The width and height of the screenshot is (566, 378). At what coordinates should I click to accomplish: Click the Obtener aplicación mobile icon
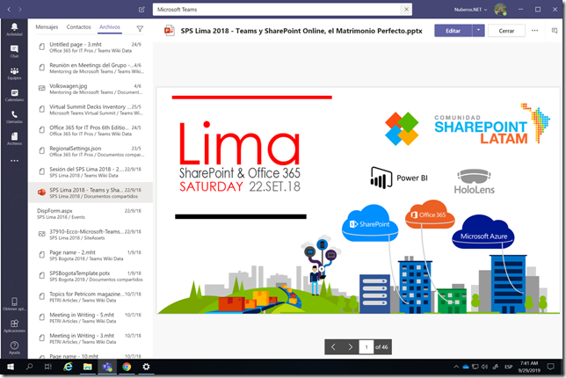coord(14,303)
